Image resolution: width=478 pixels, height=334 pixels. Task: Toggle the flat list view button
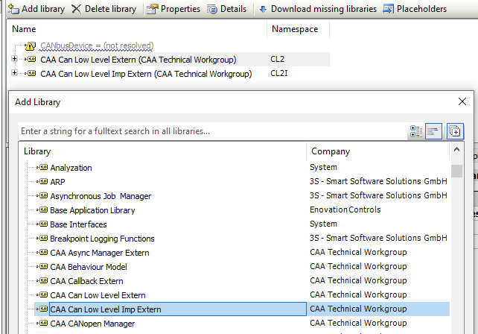coord(435,131)
